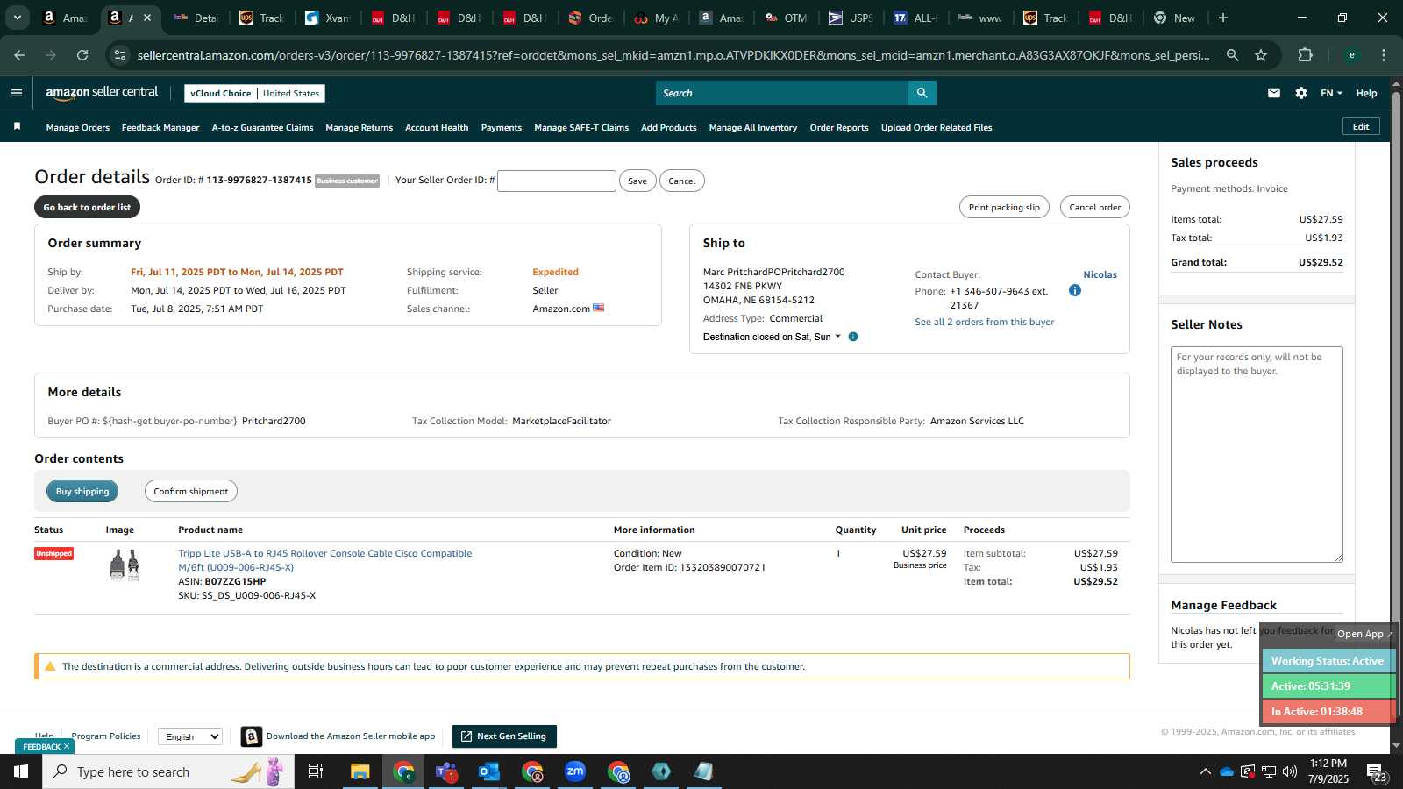1403x789 pixels.
Task: Open Feedback Manager menu item
Action: [x=160, y=127]
